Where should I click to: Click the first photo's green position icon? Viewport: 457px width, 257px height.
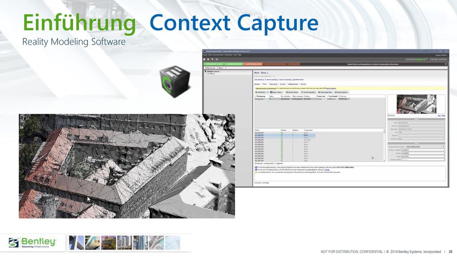282,133
